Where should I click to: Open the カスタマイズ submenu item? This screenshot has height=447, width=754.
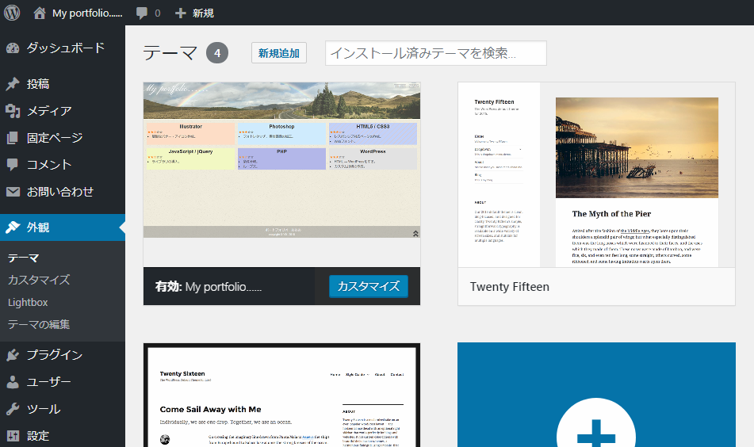[x=39, y=280]
